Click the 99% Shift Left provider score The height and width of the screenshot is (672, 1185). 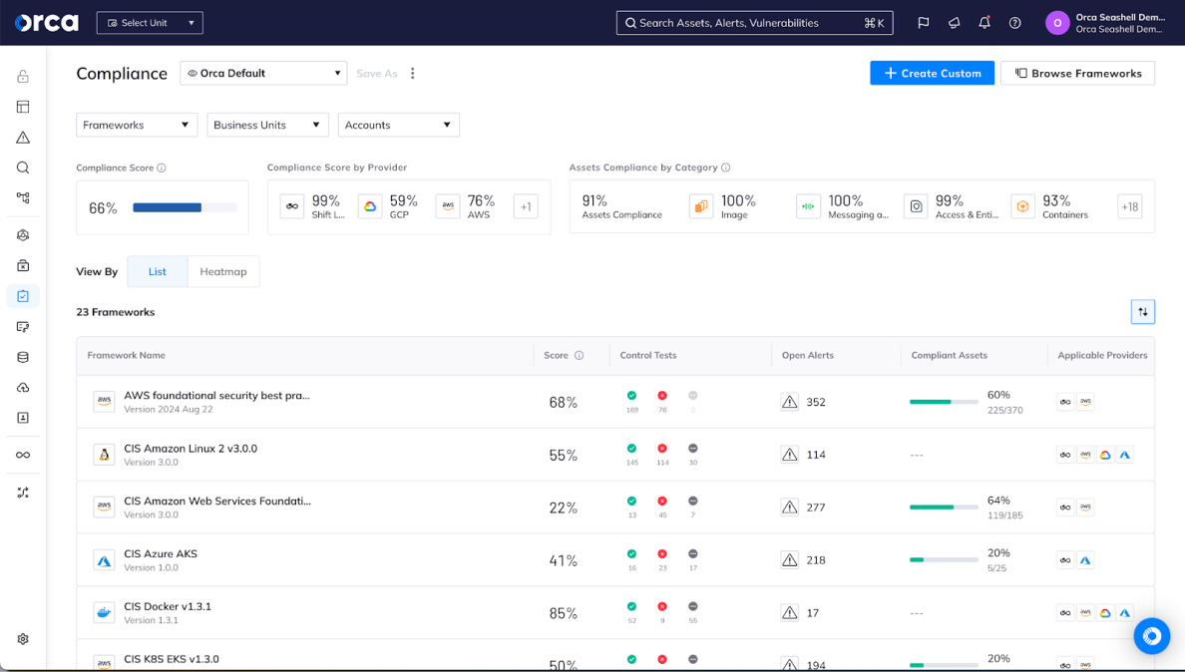click(326, 200)
